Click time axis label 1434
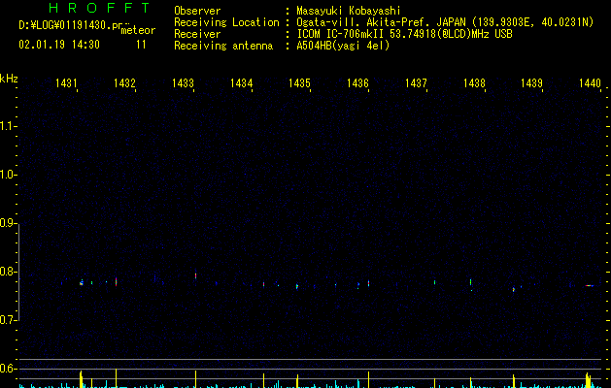The height and width of the screenshot is (388, 611). (x=241, y=82)
